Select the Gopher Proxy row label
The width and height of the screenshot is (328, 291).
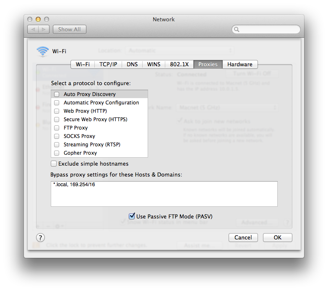[x=81, y=153]
